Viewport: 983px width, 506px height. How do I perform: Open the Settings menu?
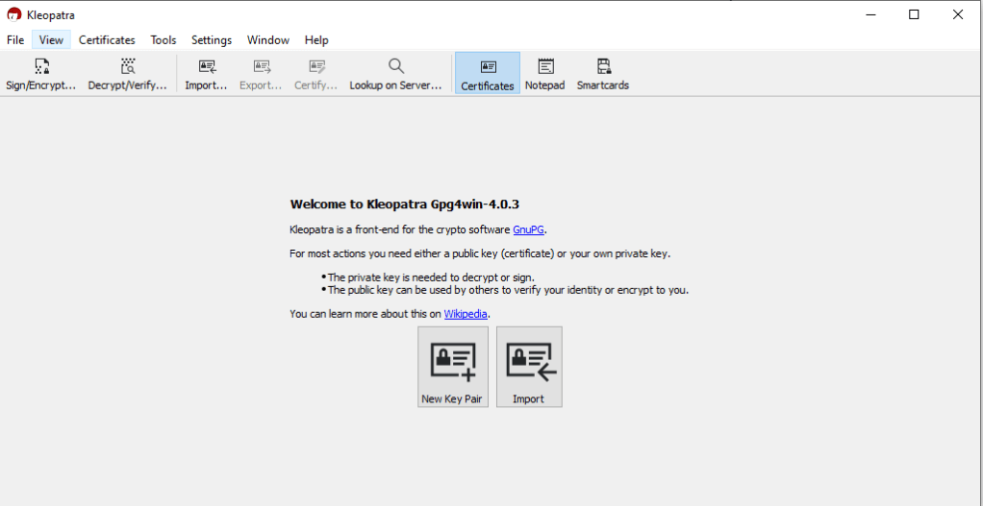[x=212, y=40]
